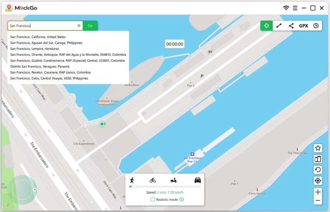Clear the search field text

click(79, 26)
